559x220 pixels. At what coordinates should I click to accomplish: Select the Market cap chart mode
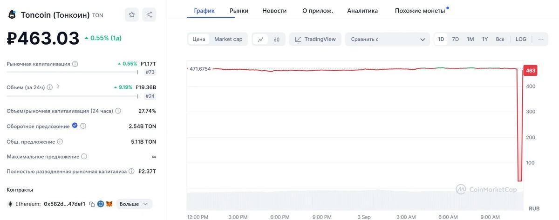[x=228, y=40]
